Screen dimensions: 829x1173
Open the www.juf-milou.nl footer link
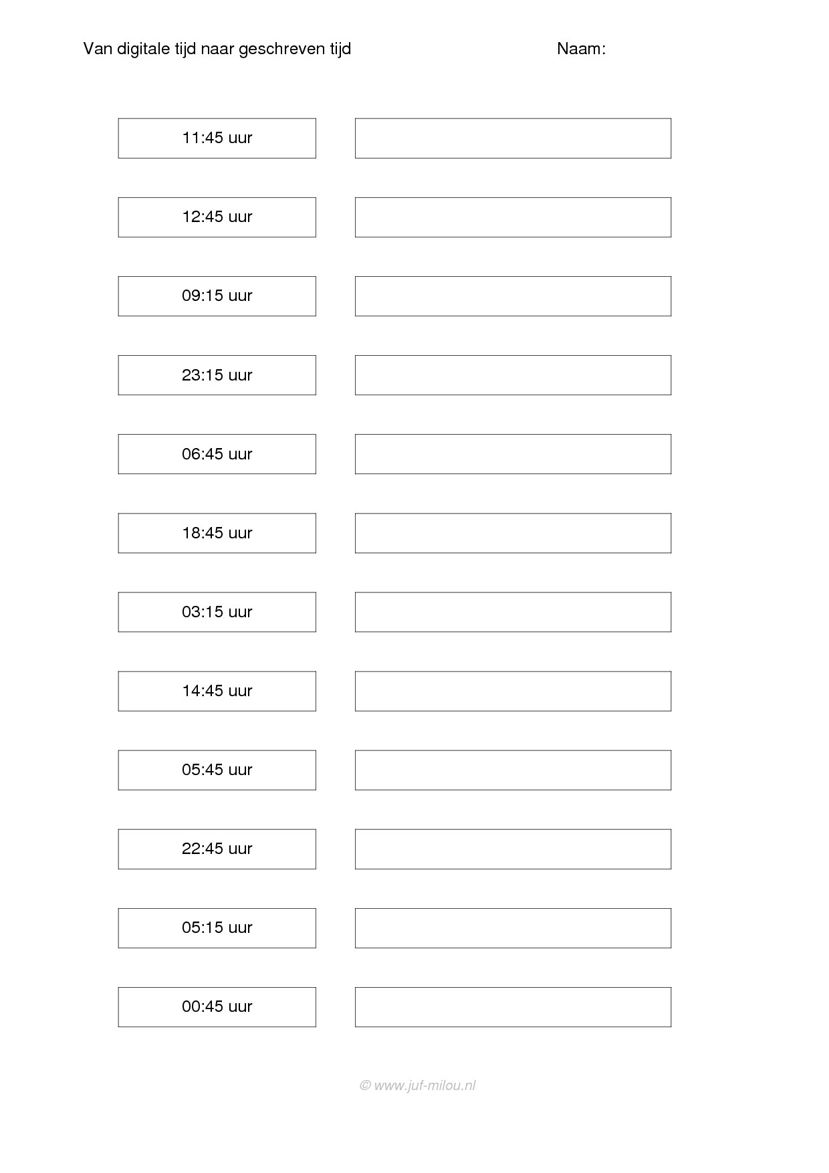coord(418,1085)
